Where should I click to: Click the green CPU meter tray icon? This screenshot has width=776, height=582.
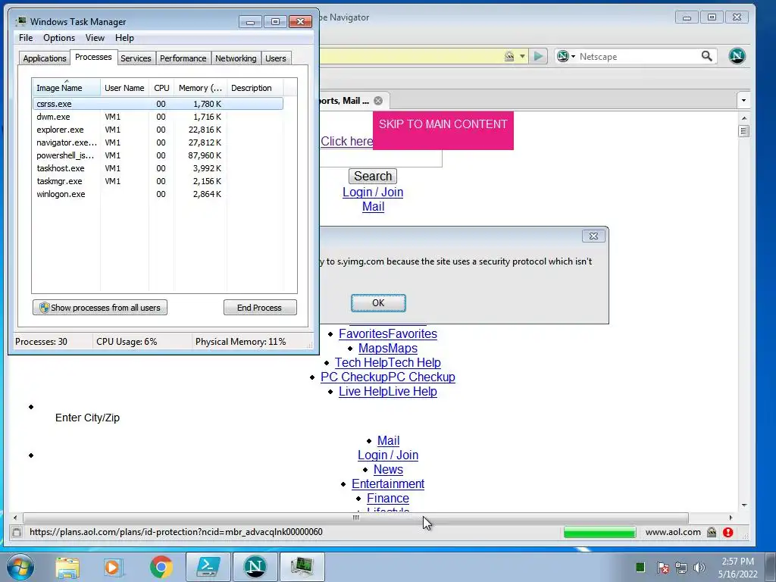point(640,567)
